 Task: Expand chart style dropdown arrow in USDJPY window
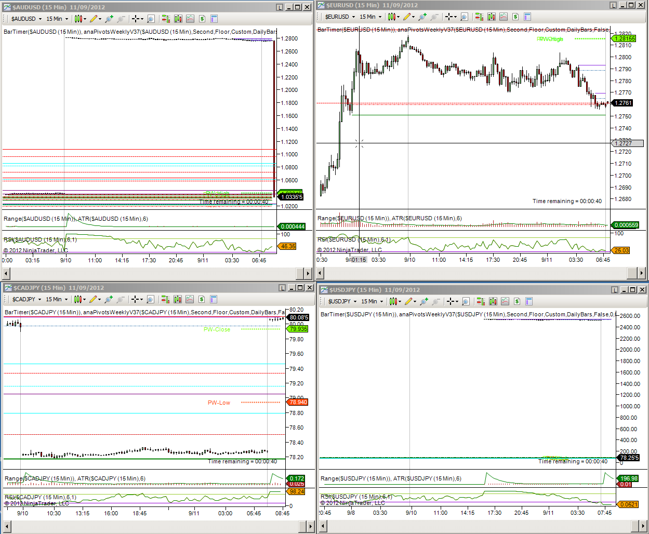point(400,302)
